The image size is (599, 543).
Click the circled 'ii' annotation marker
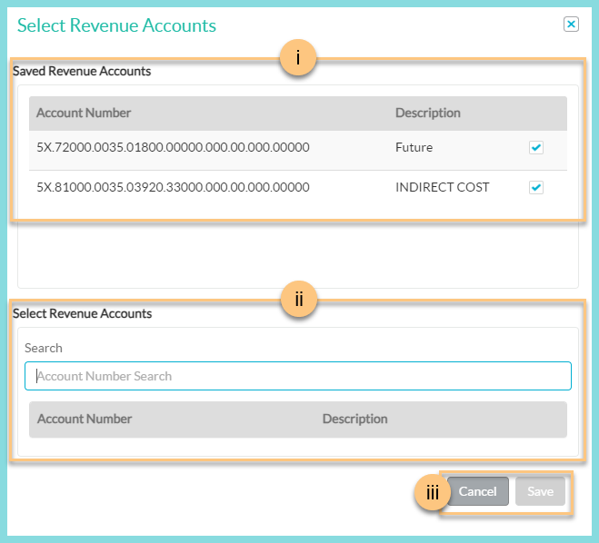coord(298,300)
